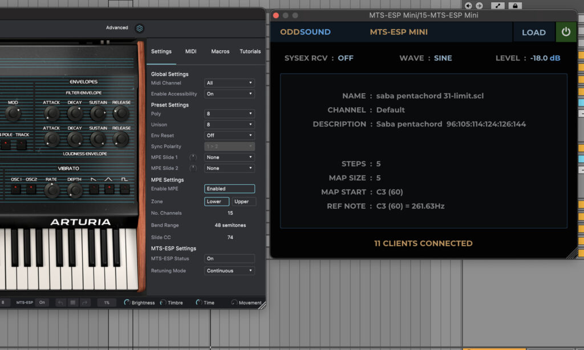Switch to the MIDI tab
This screenshot has height=350, width=584.
190,51
